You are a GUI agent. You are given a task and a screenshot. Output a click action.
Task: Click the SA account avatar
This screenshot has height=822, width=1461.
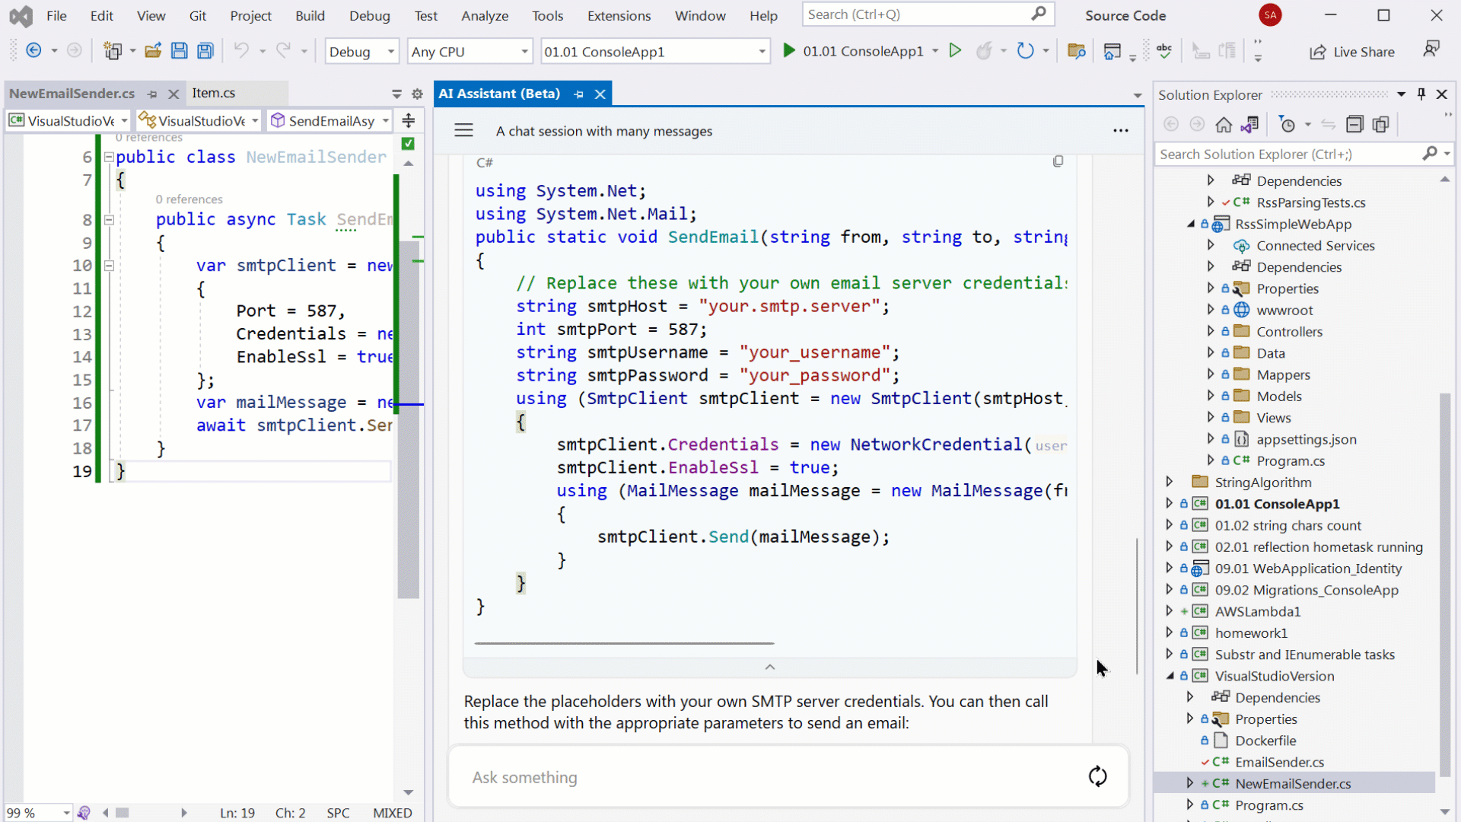[1270, 14]
